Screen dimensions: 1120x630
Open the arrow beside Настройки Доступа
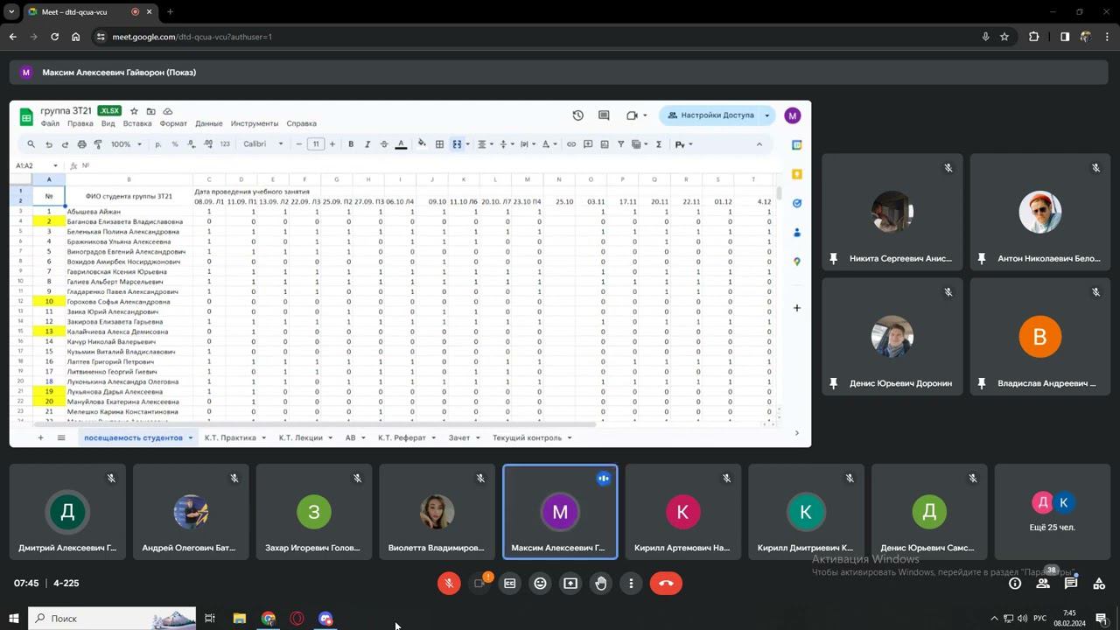point(767,115)
